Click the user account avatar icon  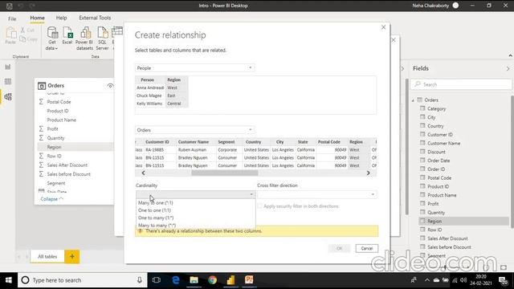[455, 6]
